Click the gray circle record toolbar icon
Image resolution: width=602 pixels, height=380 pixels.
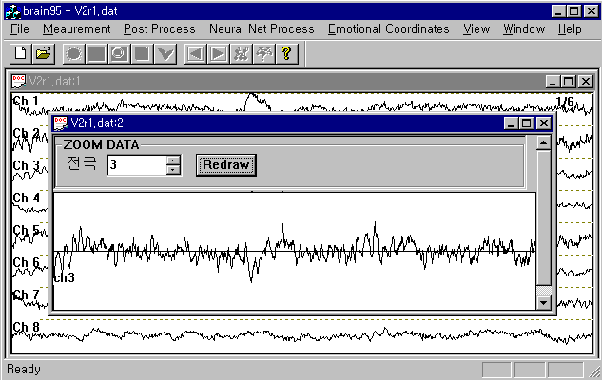[73, 54]
